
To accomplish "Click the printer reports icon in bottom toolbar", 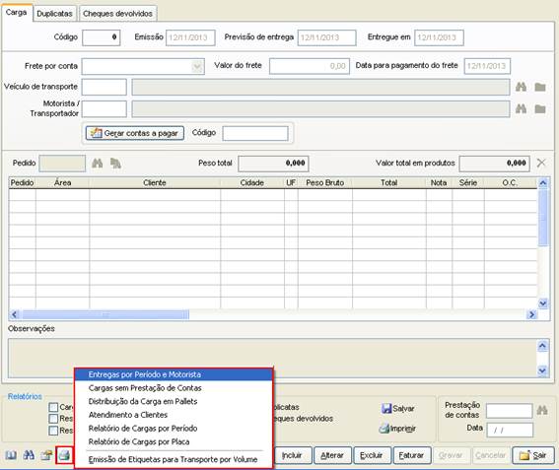I will coord(64,455).
